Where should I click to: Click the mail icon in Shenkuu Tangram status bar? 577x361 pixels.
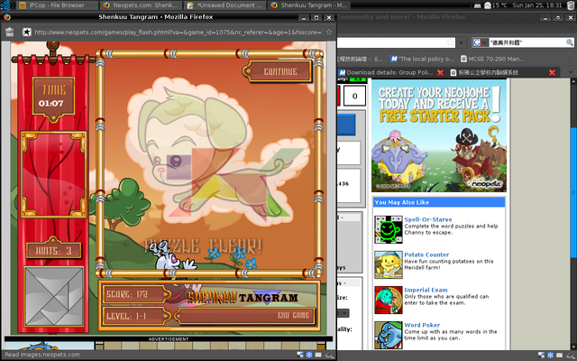(318, 355)
